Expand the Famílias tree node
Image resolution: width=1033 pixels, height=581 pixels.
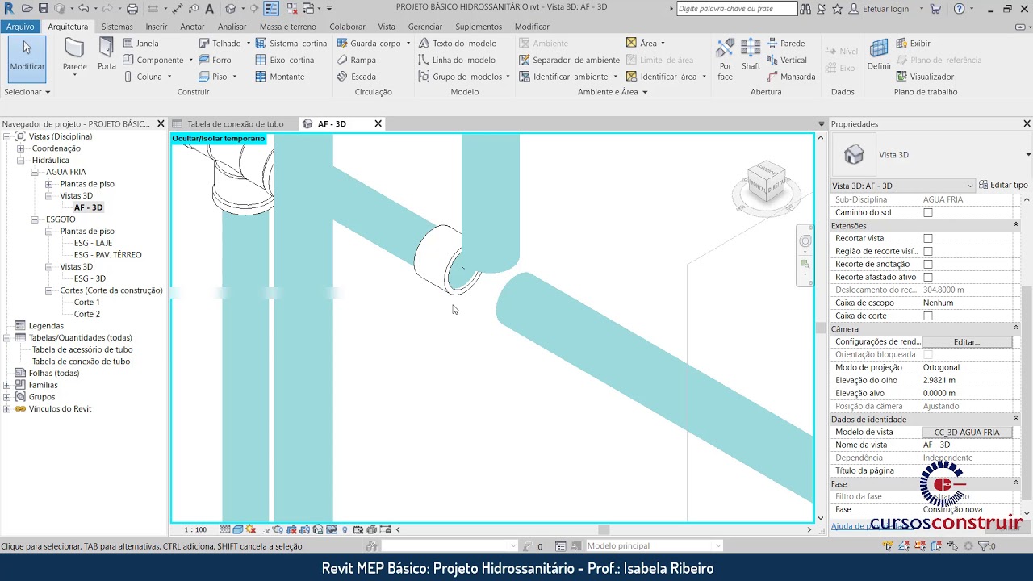click(x=7, y=385)
